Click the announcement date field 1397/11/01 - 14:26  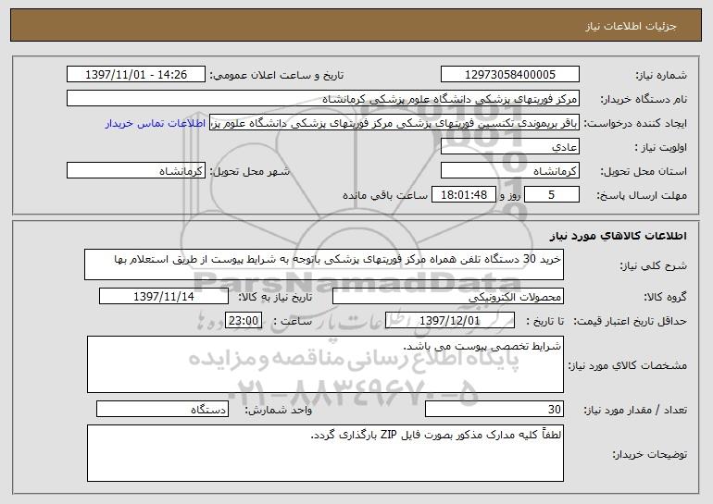[136, 75]
